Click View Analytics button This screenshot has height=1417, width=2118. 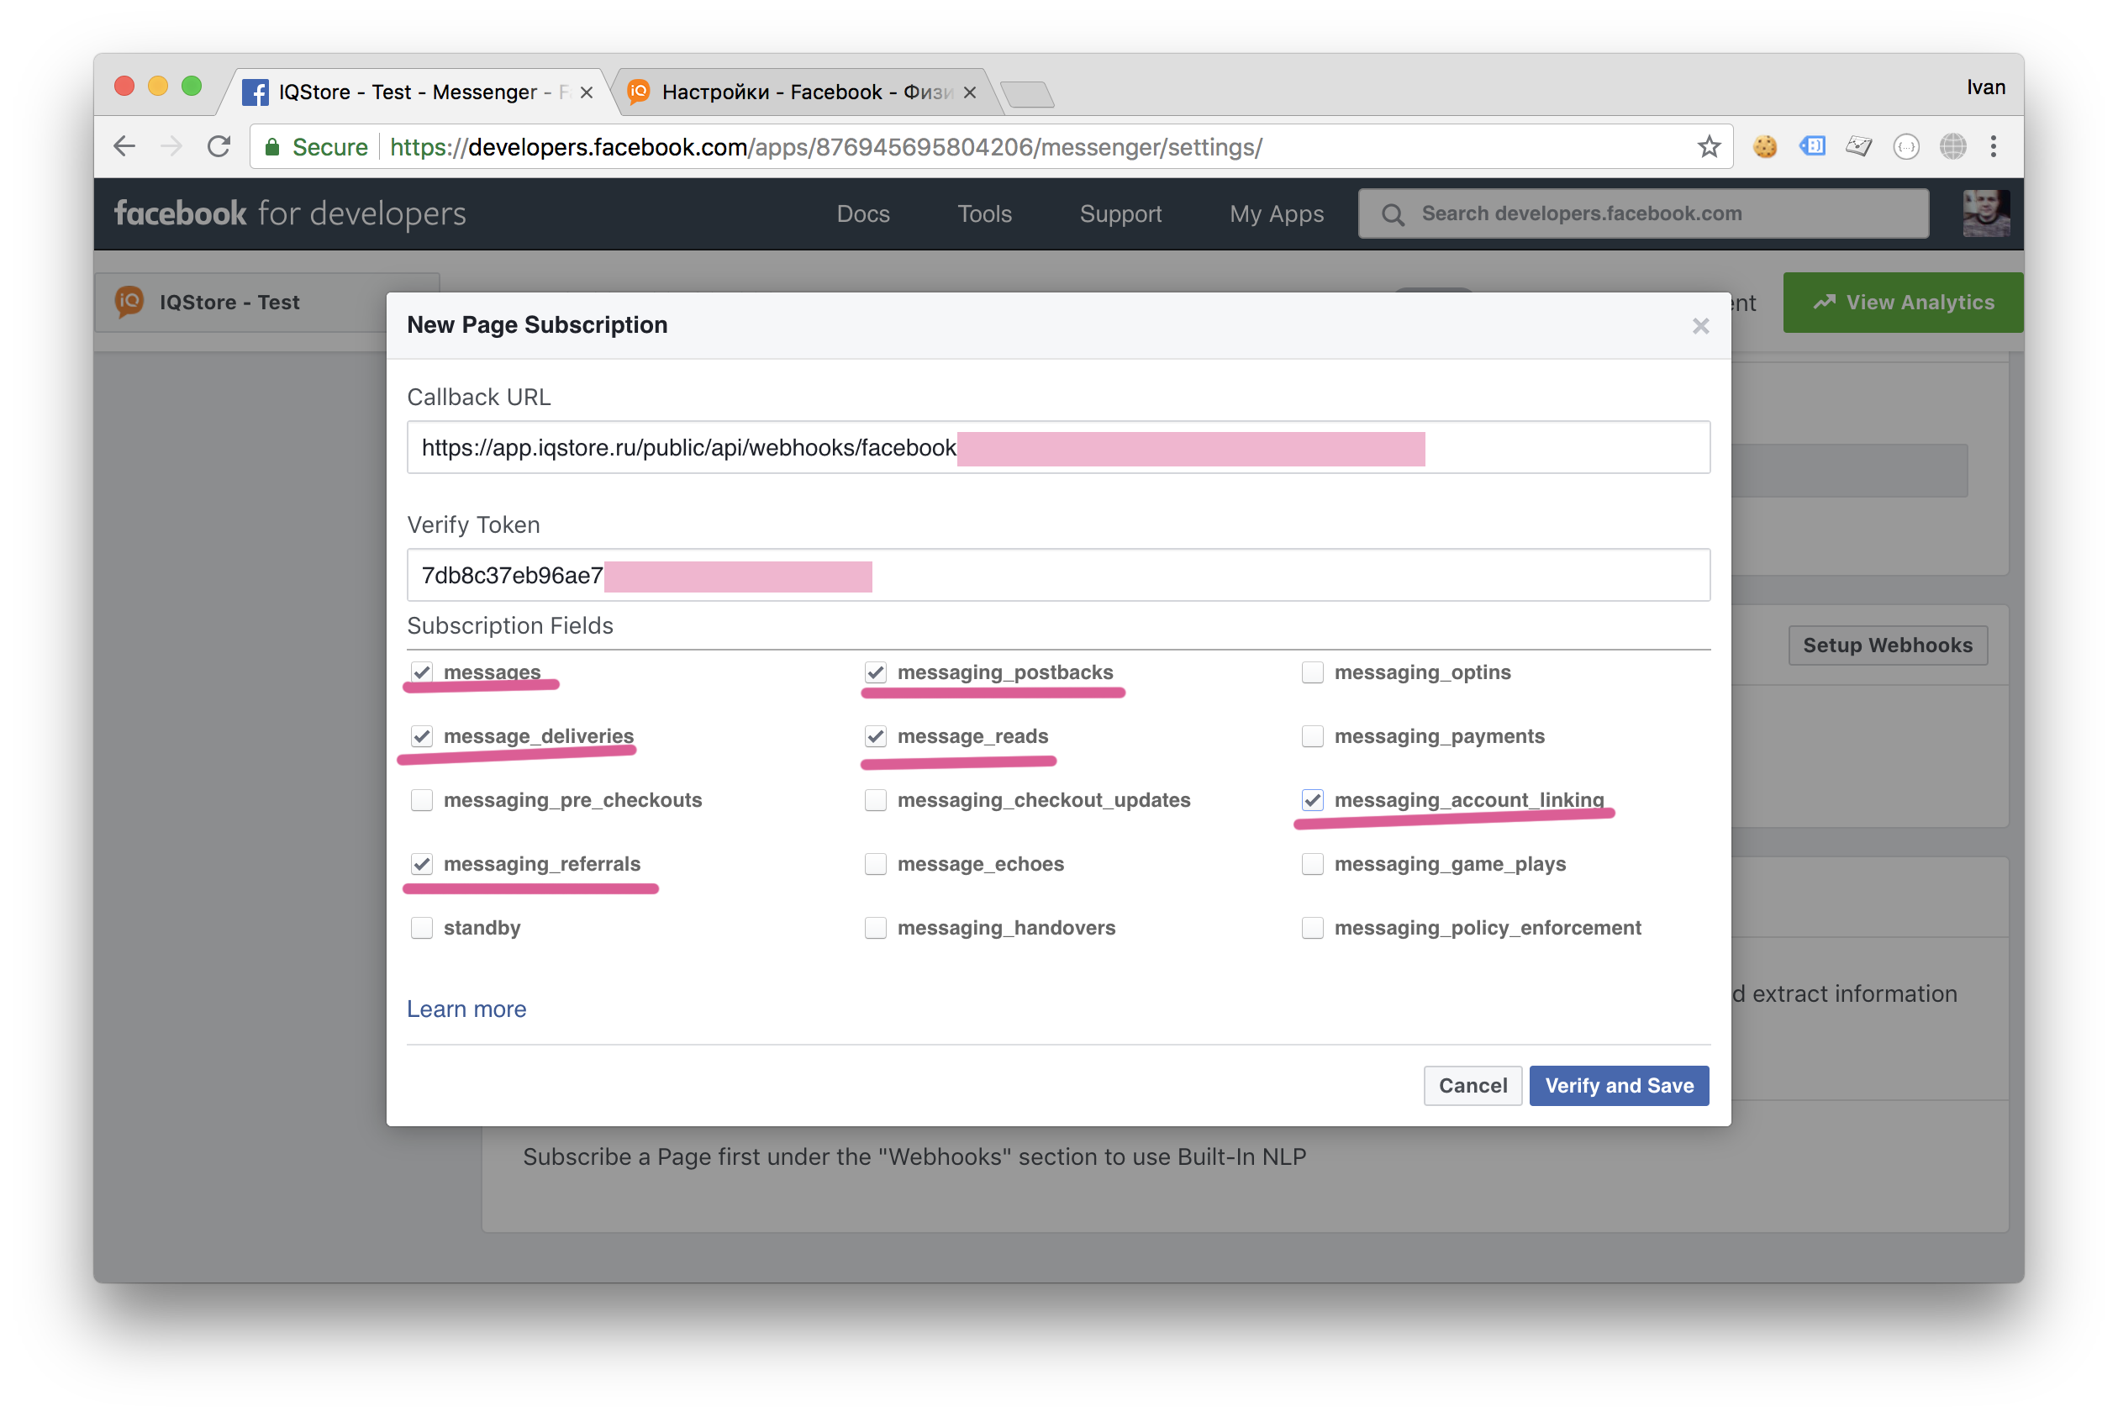[x=1903, y=303]
